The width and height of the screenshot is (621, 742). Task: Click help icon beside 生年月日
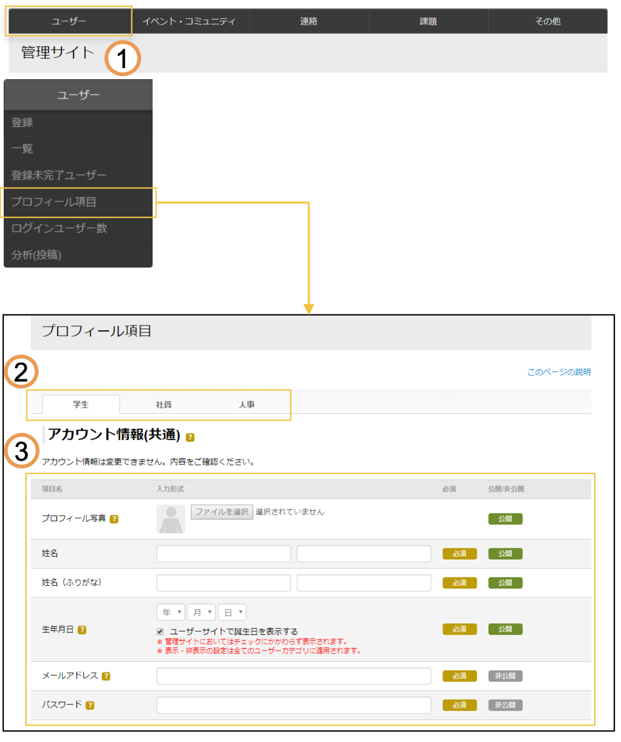(82, 630)
